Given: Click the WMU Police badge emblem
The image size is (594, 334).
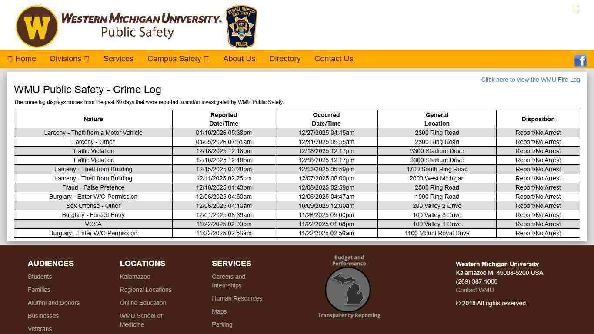Looking at the screenshot, I should [241, 26].
